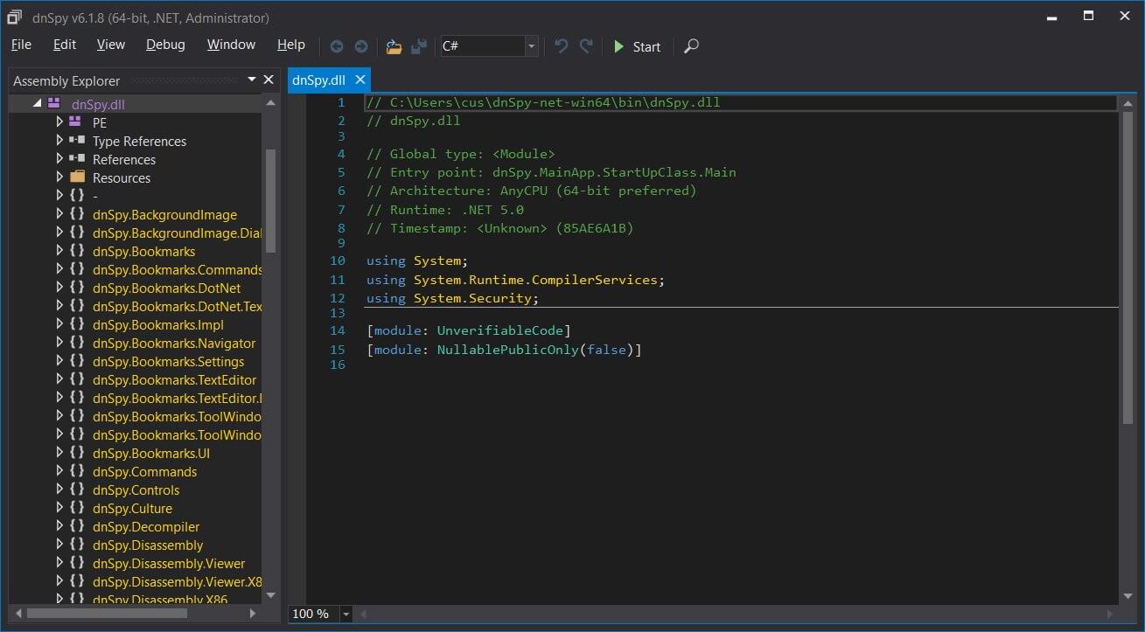Click the Resources folder icon
Image resolution: width=1145 pixels, height=632 pixels.
pos(76,177)
